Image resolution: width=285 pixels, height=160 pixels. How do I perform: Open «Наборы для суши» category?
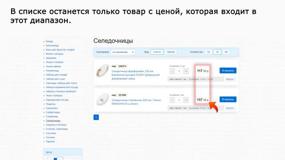pos(55,79)
